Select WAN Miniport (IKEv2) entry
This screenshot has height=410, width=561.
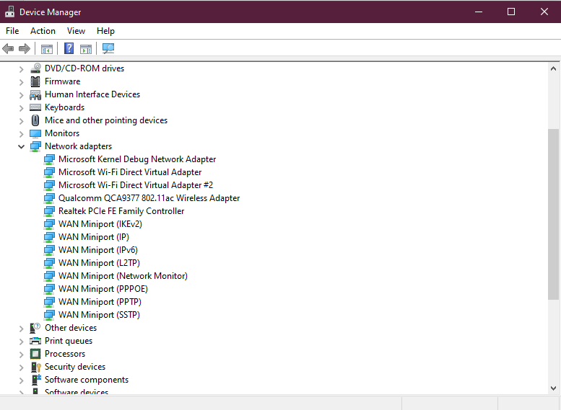pyautogui.click(x=100, y=224)
